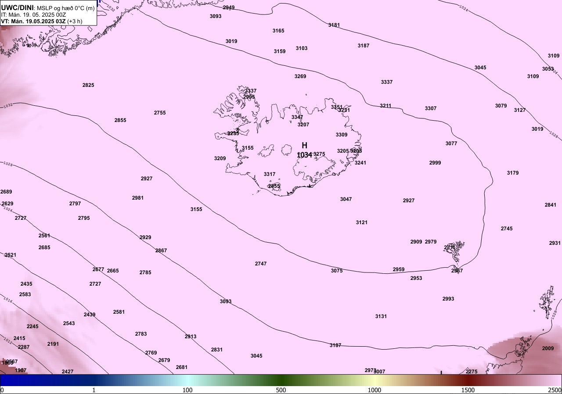Click the 2009 height value near Scotland
Screen dimensions: 562x394
tap(548, 348)
